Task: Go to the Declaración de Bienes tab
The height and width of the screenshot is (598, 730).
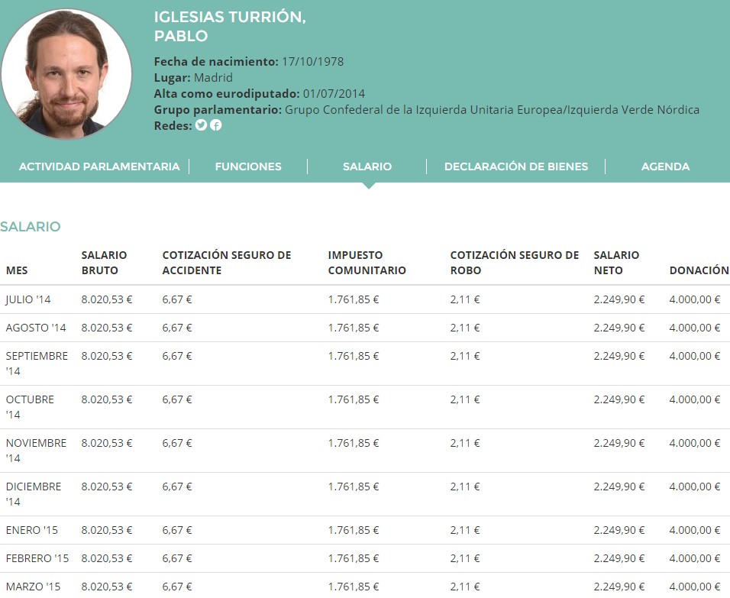Action: pos(516,166)
